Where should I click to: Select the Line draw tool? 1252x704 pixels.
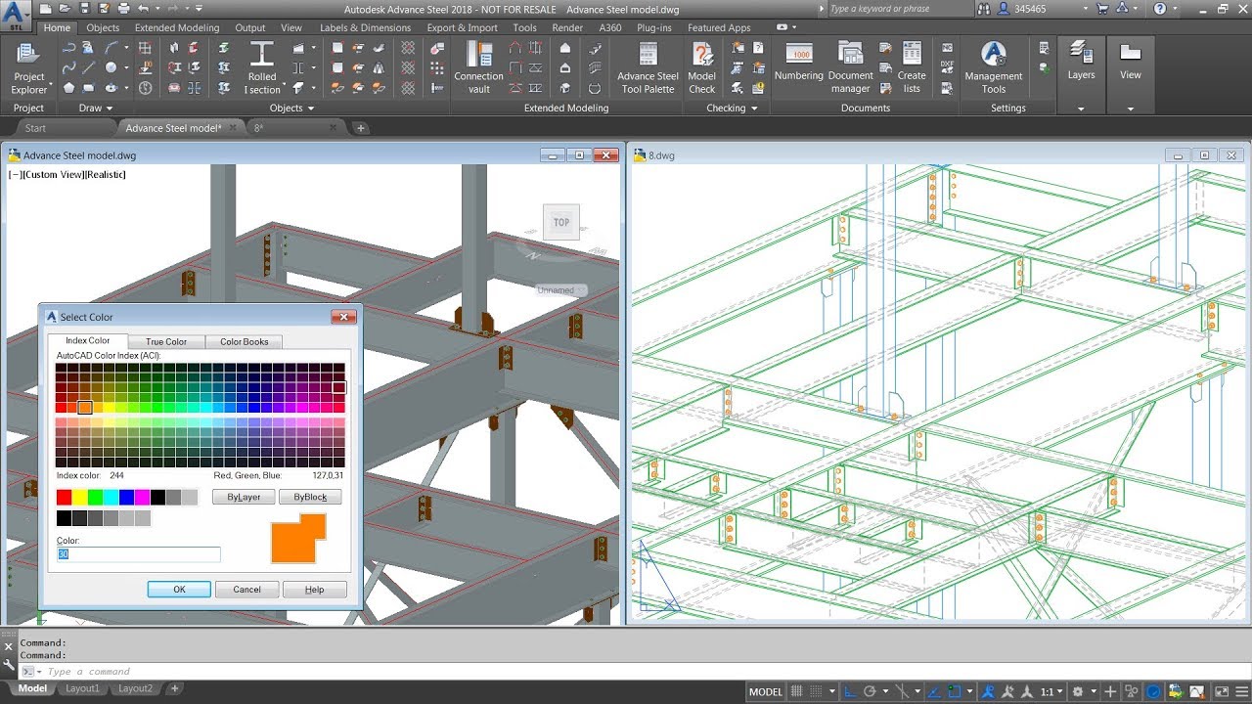[x=89, y=67]
